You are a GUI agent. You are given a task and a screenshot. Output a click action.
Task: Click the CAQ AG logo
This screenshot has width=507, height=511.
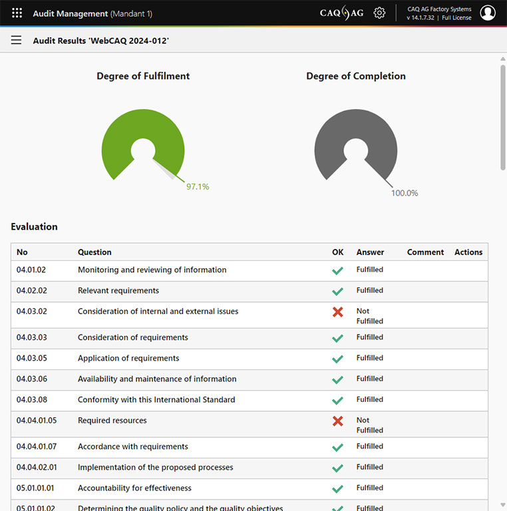click(x=341, y=13)
